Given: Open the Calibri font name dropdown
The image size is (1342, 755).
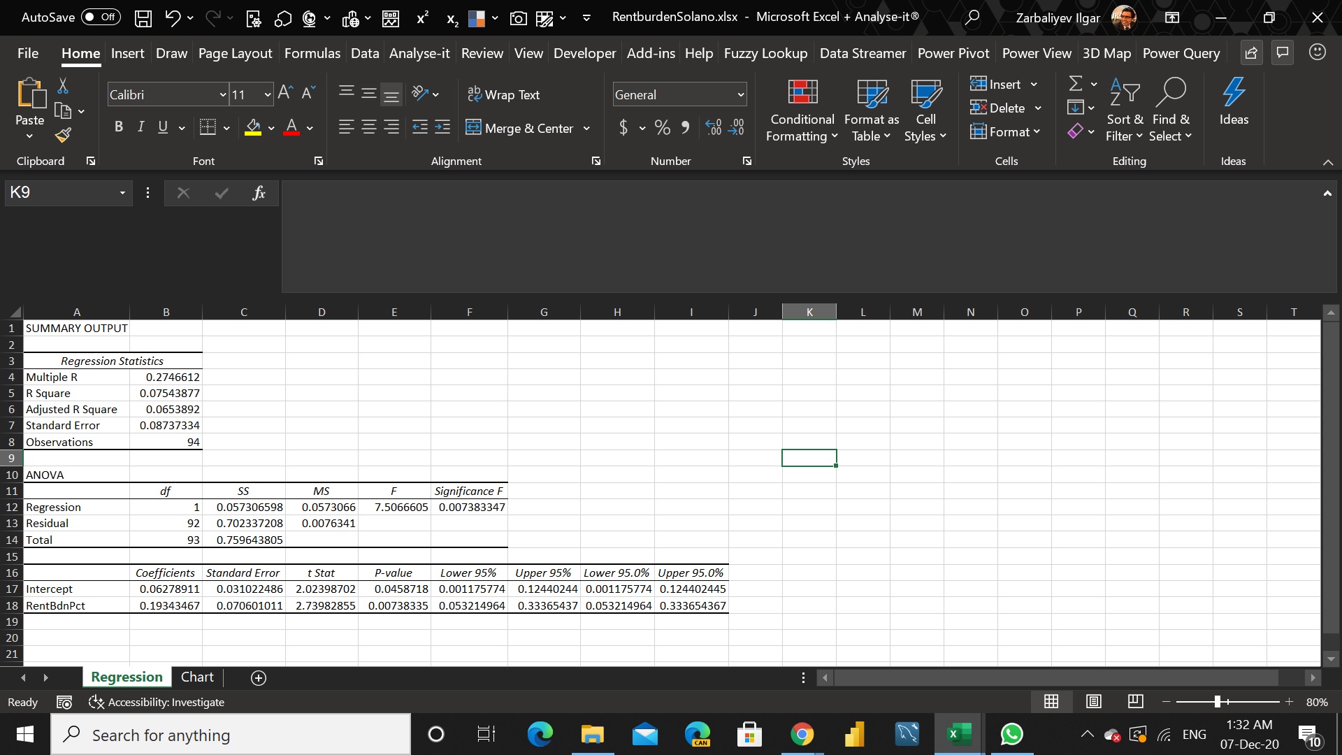Looking at the screenshot, I should tap(223, 95).
